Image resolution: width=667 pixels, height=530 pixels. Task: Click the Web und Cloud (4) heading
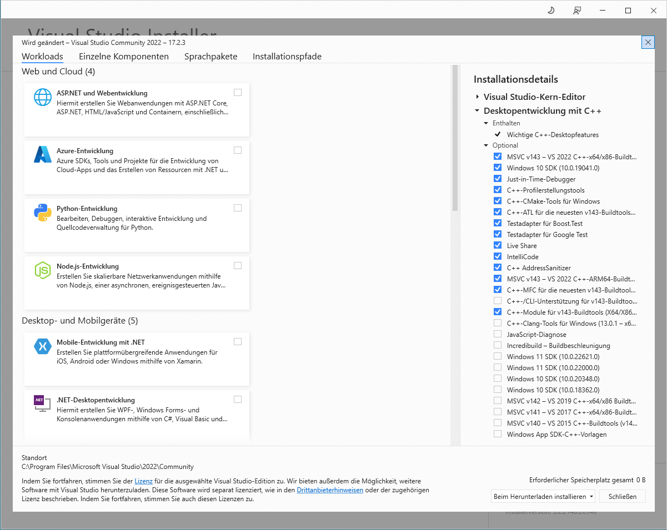coord(58,72)
